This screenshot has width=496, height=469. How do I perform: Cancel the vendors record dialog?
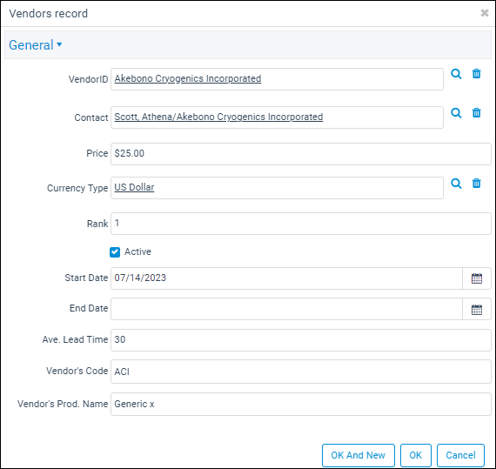coord(460,455)
